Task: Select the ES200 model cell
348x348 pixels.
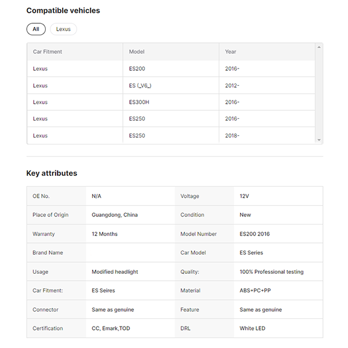Action: coord(137,69)
